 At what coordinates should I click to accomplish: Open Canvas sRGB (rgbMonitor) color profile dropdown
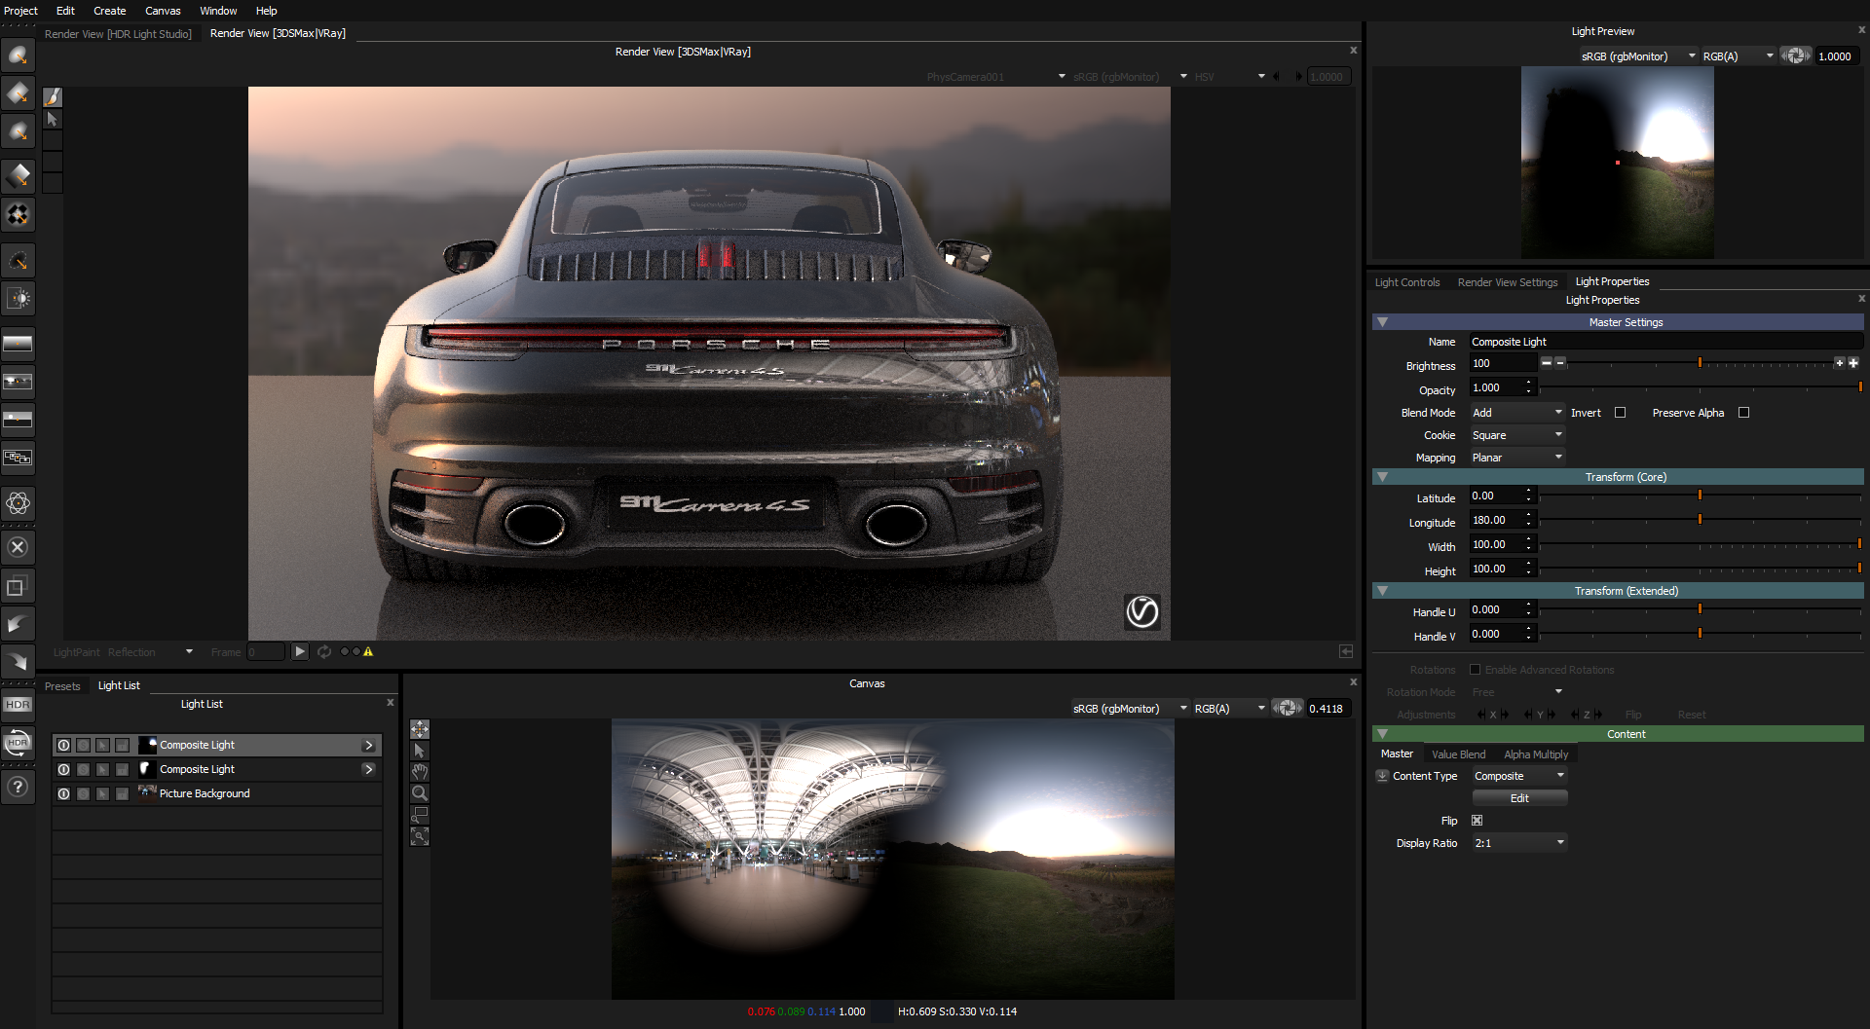(x=1130, y=709)
